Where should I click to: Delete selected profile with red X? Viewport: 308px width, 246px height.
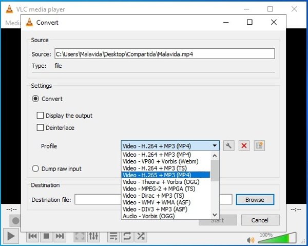click(x=244, y=146)
